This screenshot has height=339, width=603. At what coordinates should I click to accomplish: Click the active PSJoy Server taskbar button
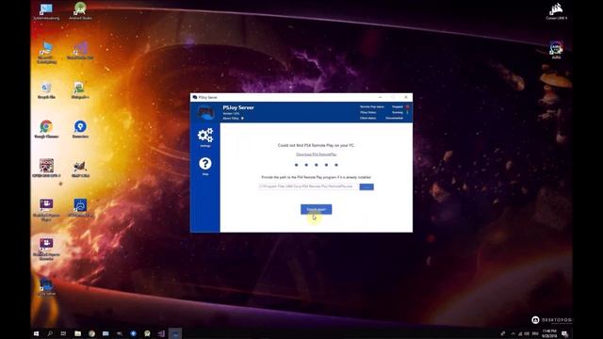click(x=175, y=333)
